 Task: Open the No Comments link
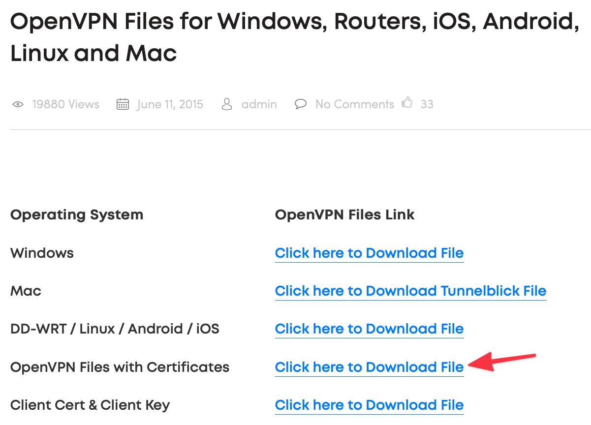point(354,104)
